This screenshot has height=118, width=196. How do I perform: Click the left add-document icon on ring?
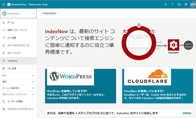(x=125, y=31)
